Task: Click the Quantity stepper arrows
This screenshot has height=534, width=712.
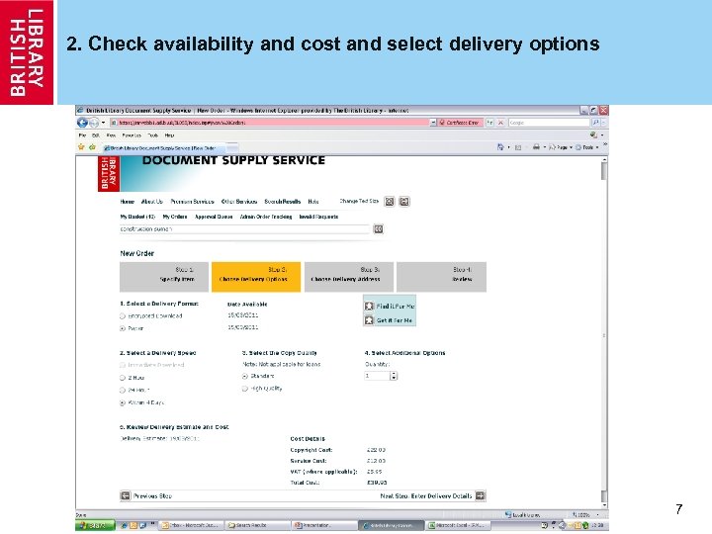Action: click(394, 376)
